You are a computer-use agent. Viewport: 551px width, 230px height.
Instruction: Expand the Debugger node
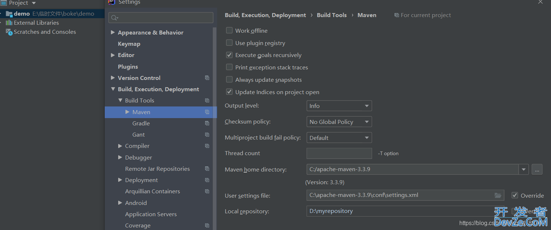[x=120, y=157]
